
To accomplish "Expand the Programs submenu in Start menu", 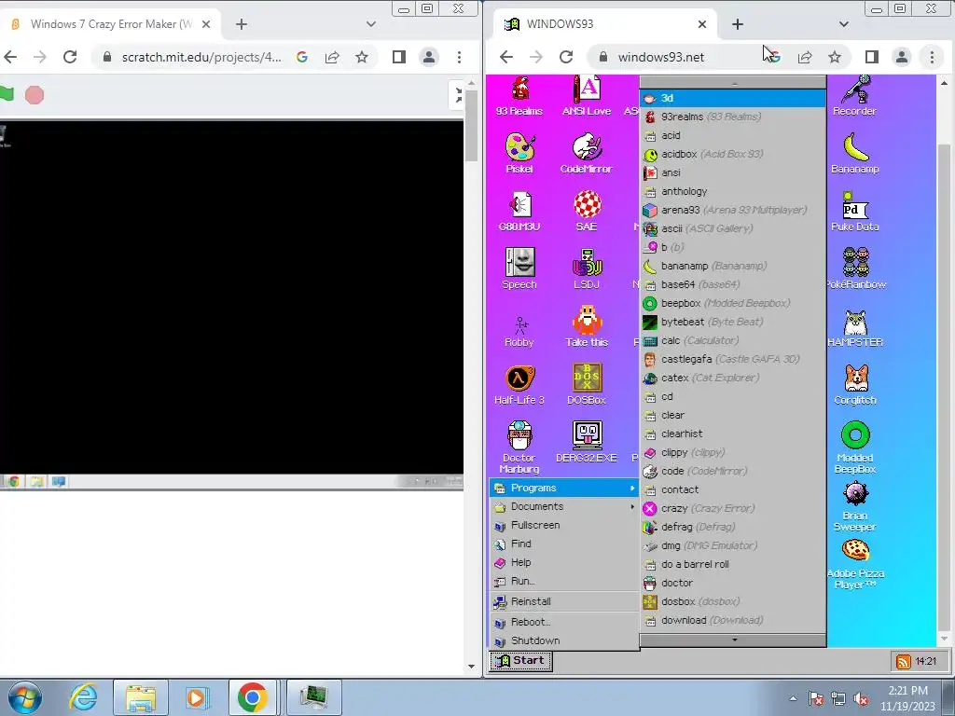I will pos(564,488).
